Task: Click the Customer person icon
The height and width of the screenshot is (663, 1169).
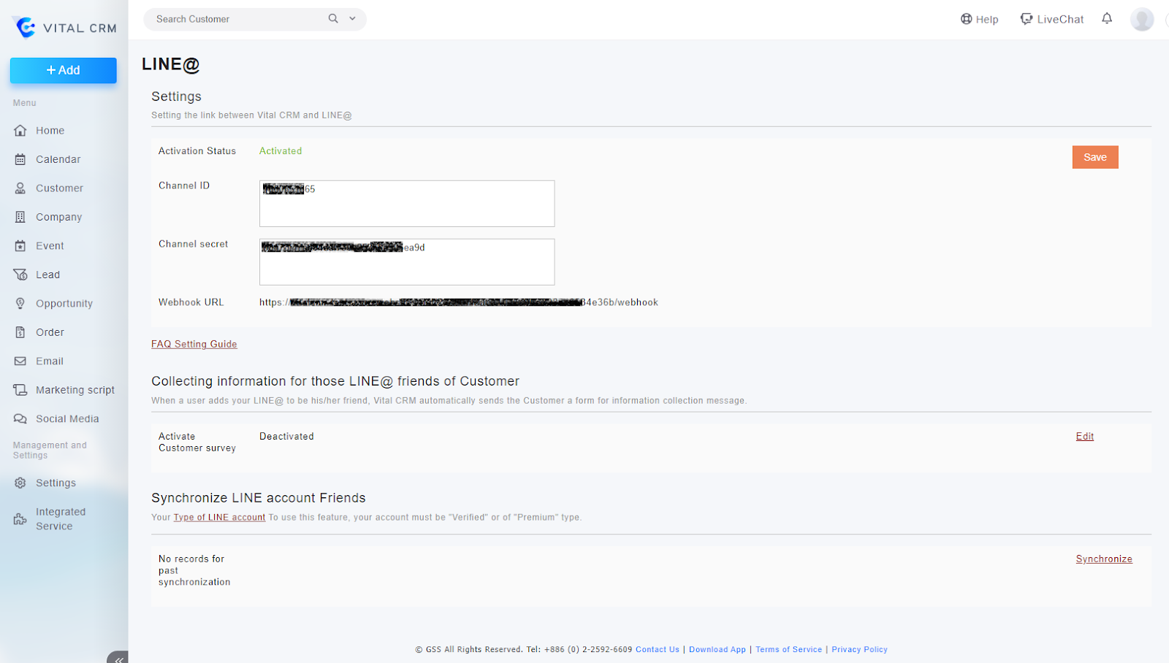Action: click(x=20, y=188)
